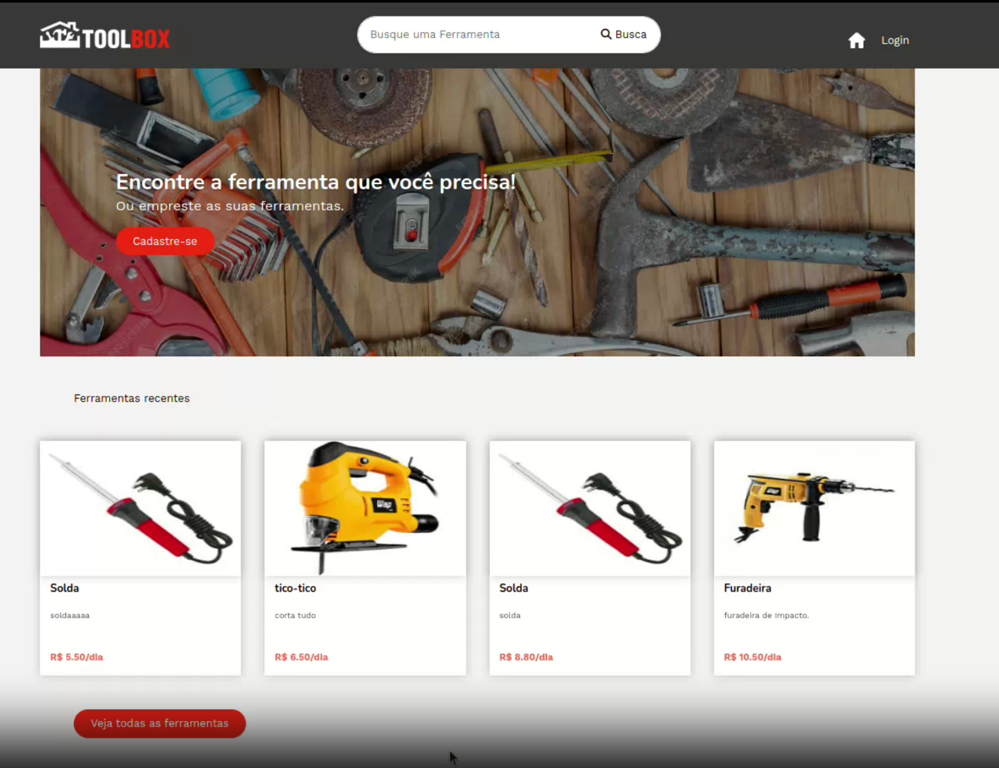Select the Solda title on first card

pyautogui.click(x=64, y=588)
